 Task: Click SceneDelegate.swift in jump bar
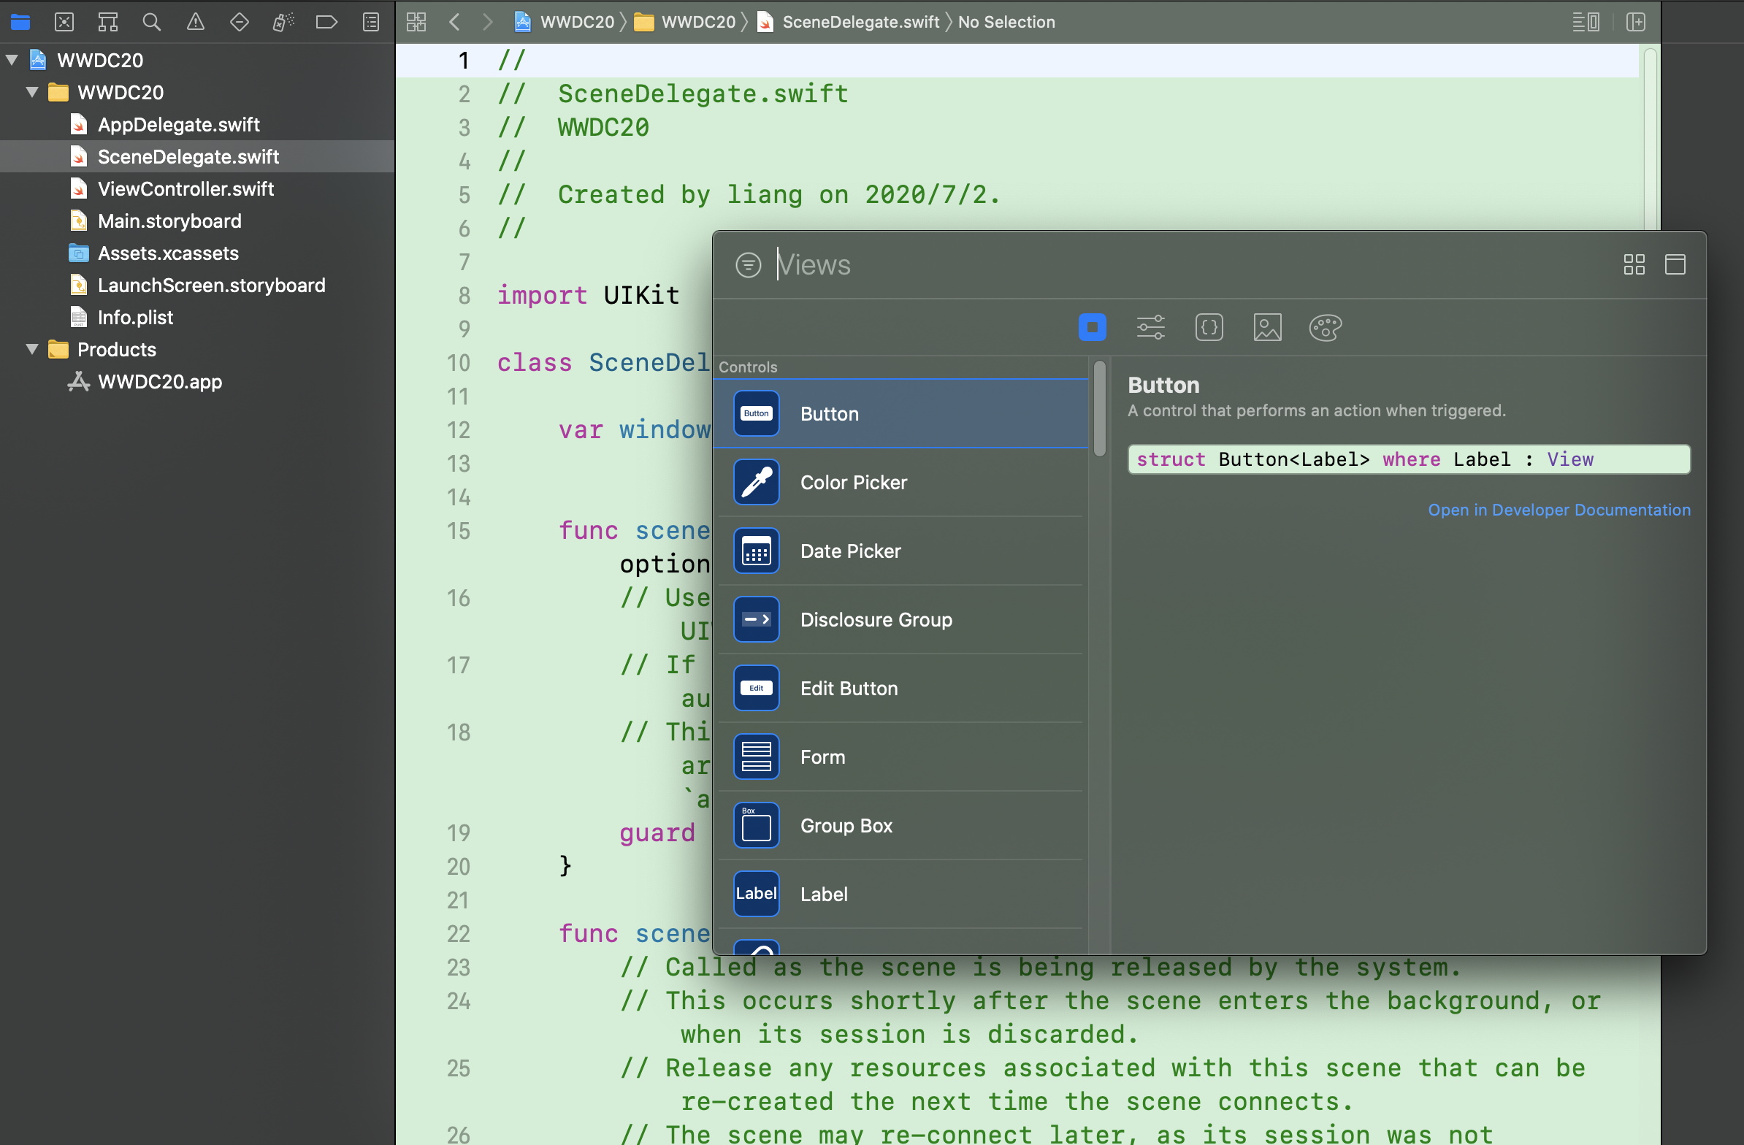coord(849,22)
